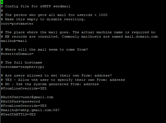The width and height of the screenshot is (166, 123).
Task: Click the word 'postmaster' in root setting
Action: point(23,24)
